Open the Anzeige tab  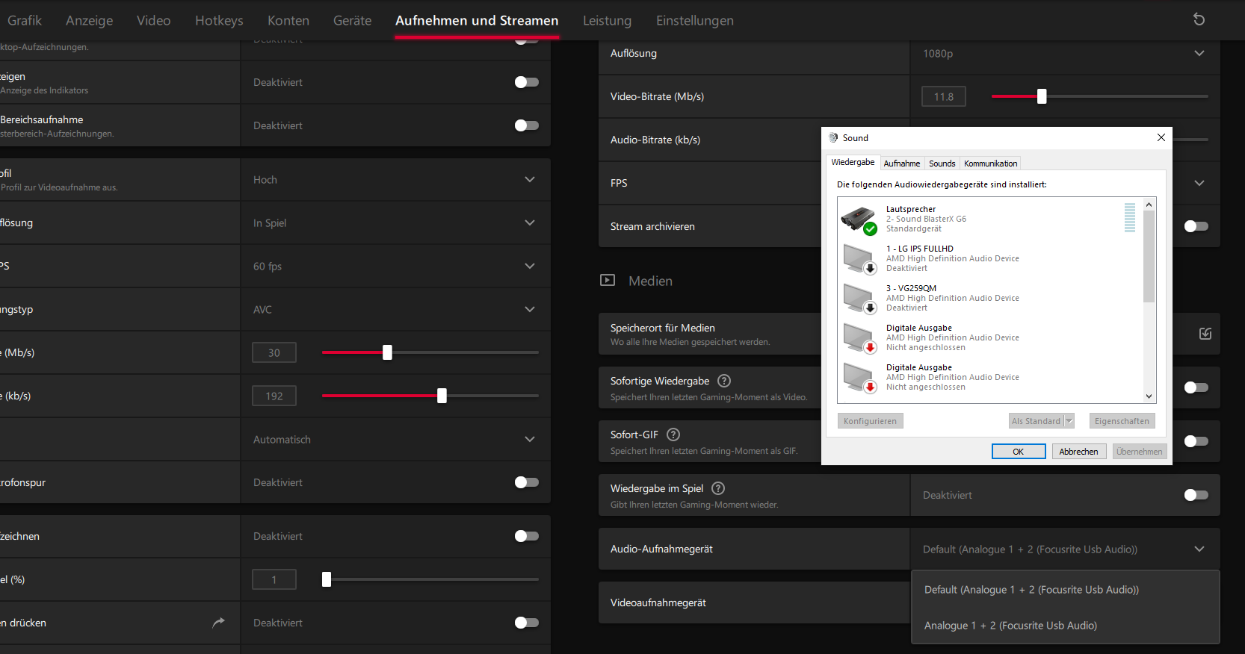coord(89,20)
